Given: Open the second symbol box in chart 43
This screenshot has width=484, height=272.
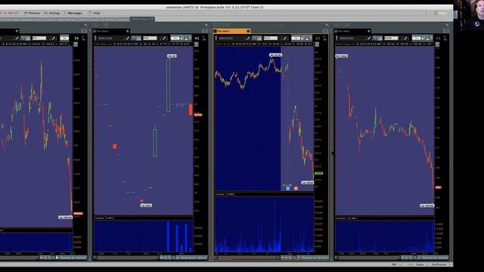Looking at the screenshot, I should [x=150, y=39].
